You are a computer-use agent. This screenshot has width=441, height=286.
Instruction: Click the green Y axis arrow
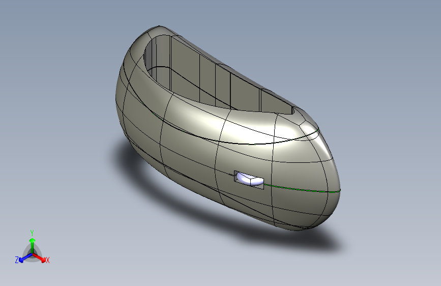(33, 246)
